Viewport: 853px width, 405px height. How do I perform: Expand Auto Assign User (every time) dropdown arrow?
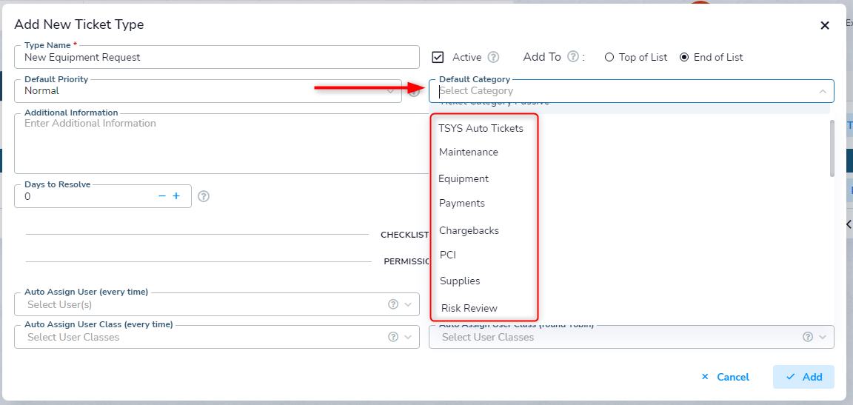[409, 304]
